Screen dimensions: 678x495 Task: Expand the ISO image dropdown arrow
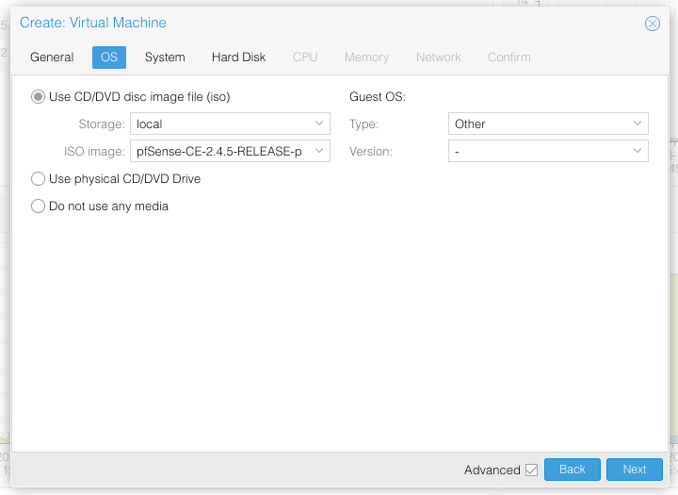point(319,151)
